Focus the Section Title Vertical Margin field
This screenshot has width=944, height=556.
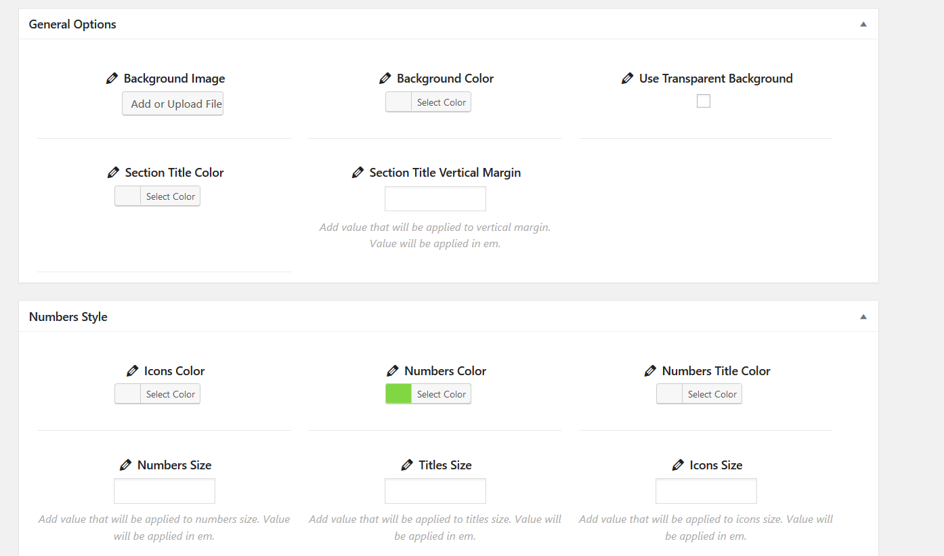click(x=435, y=199)
